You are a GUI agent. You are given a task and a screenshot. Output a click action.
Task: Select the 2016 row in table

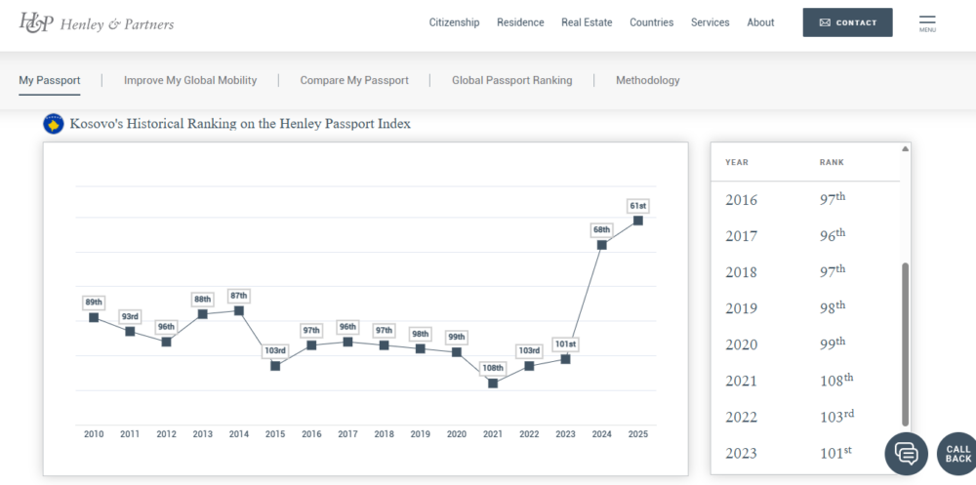coord(805,200)
